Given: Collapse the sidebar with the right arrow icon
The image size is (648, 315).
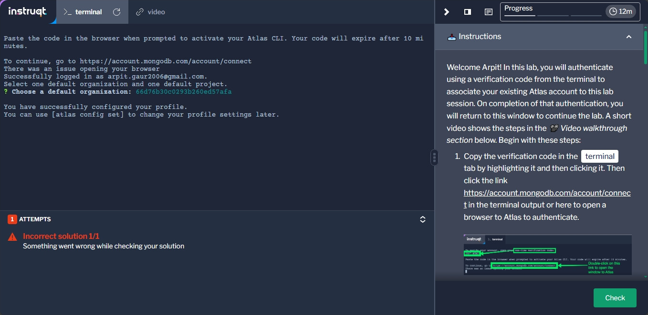Looking at the screenshot, I should (447, 12).
